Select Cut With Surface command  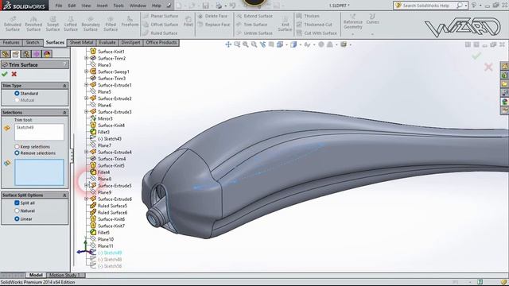point(317,33)
